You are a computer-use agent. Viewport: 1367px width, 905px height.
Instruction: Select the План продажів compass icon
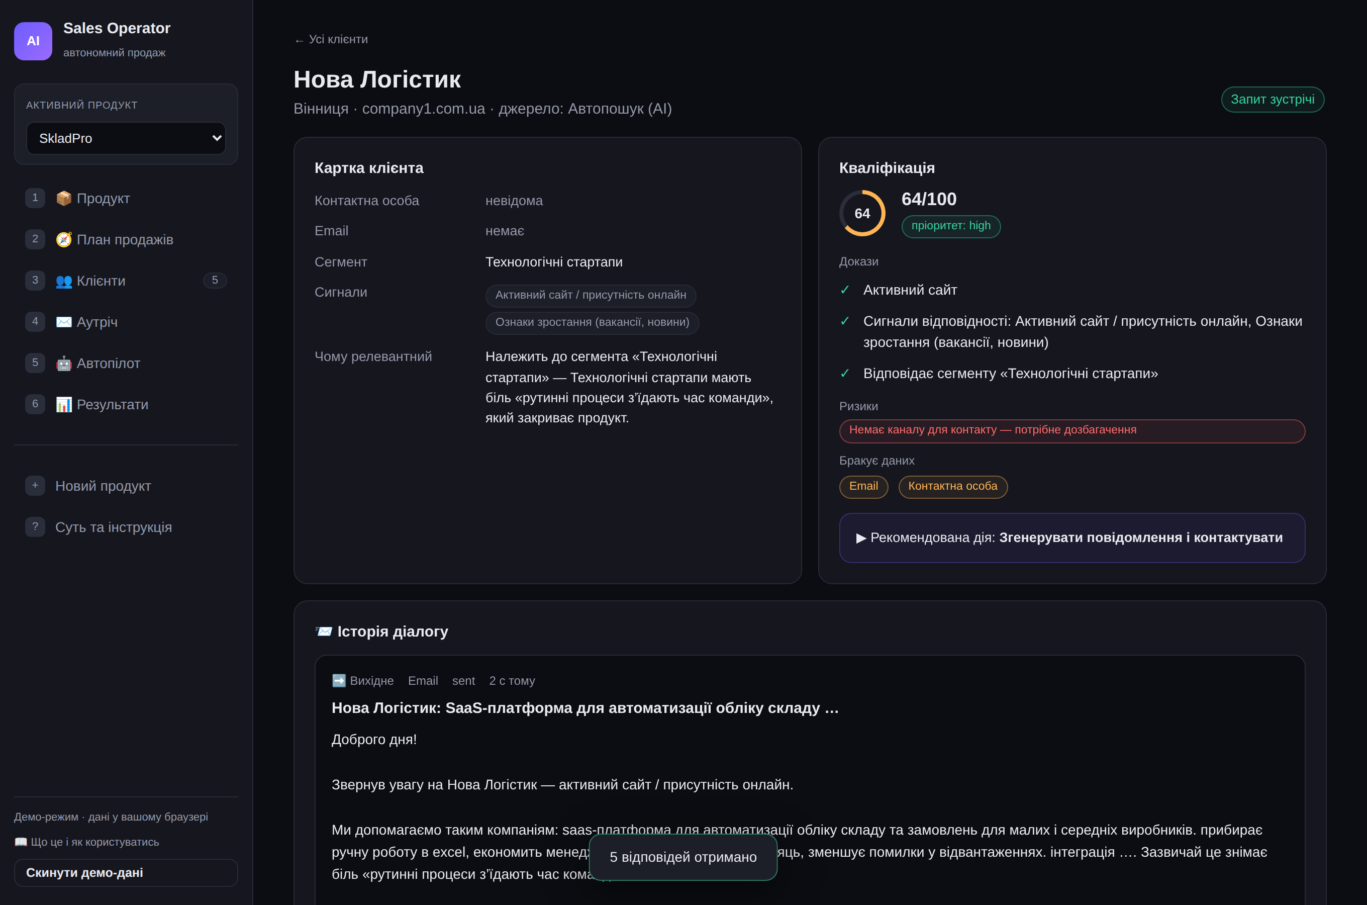pyautogui.click(x=63, y=239)
